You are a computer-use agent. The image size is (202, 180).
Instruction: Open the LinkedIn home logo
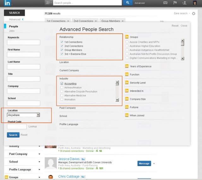(7, 3)
